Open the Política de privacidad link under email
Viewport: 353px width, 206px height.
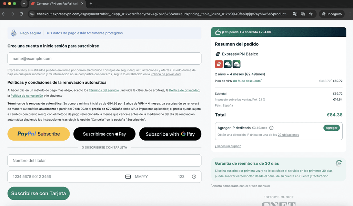165,74
